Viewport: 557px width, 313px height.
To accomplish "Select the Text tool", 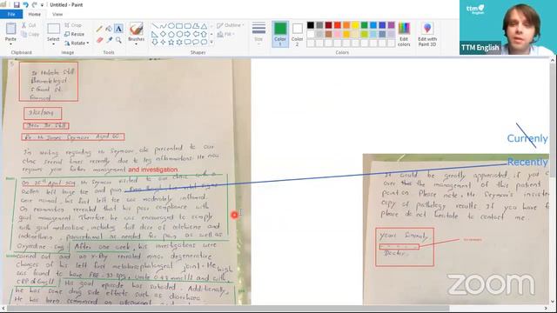I will point(118,29).
